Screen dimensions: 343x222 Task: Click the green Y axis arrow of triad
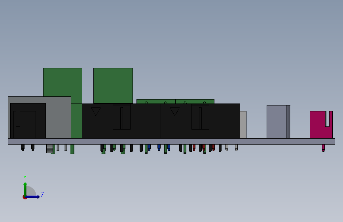coord(25,189)
